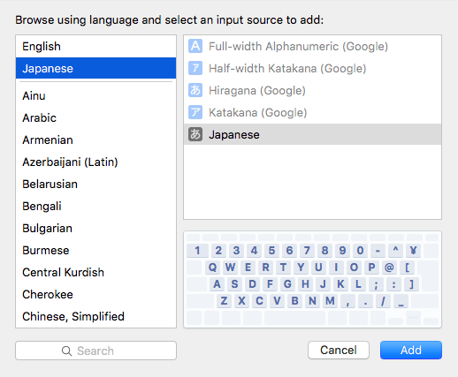This screenshot has height=377, width=458.
Task: Select the Japanese input source row
Action: click(312, 134)
